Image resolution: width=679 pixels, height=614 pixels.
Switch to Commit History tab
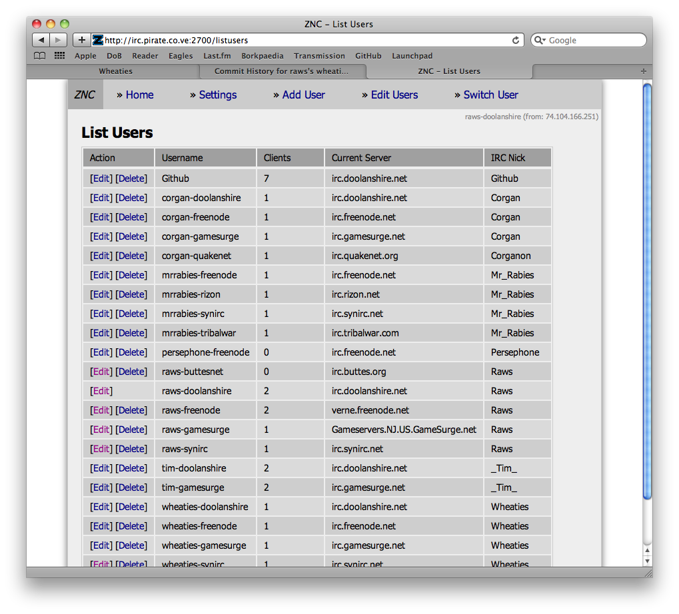281,71
